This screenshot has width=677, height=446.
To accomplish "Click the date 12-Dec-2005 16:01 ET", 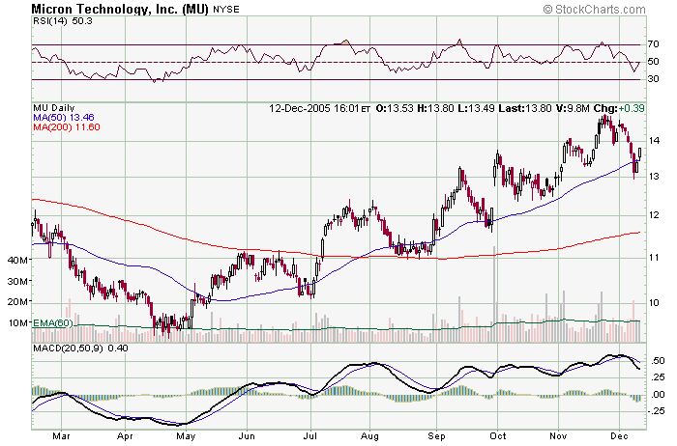I will click(x=319, y=108).
